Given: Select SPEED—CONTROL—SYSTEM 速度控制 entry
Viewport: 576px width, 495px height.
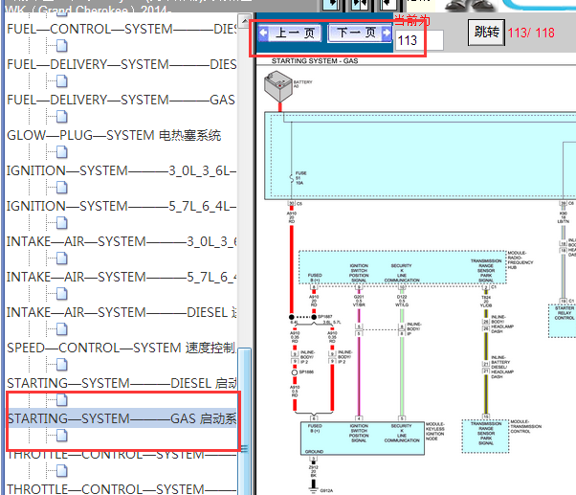Looking at the screenshot, I should 122,348.
